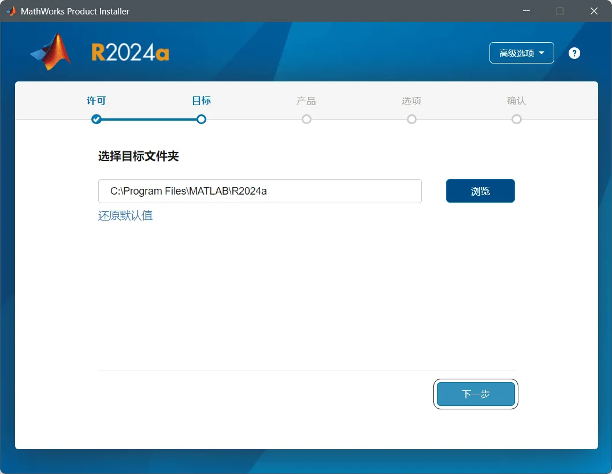612x474 pixels.
Task: Click the MATLAB logo in header
Action: 51,52
